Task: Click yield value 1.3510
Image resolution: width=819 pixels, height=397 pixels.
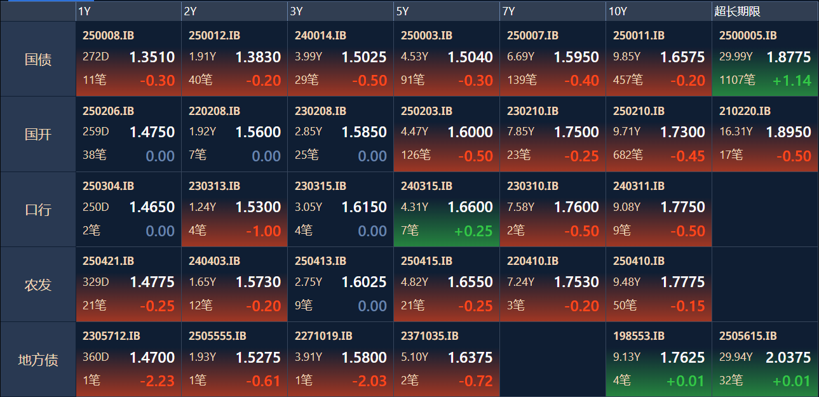Action: (x=152, y=57)
